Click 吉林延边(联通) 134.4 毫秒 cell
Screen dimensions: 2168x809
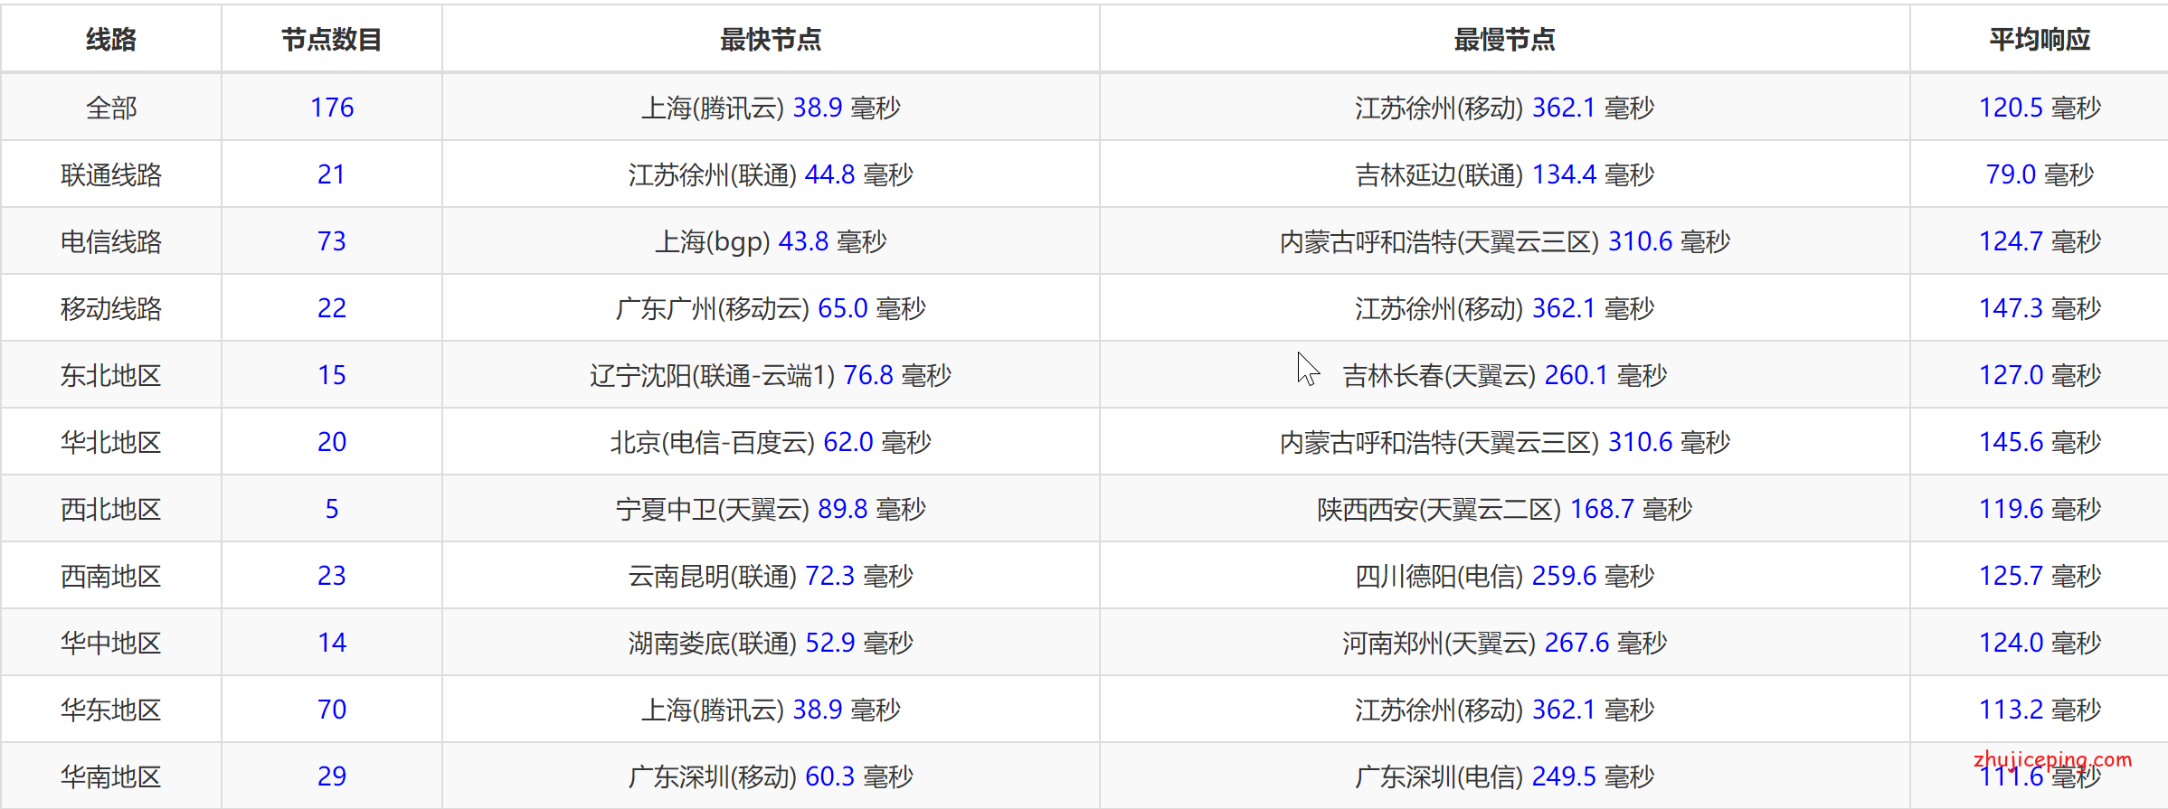tap(1504, 174)
